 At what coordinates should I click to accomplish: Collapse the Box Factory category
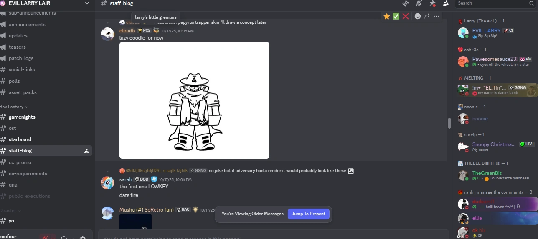pyautogui.click(x=14, y=107)
